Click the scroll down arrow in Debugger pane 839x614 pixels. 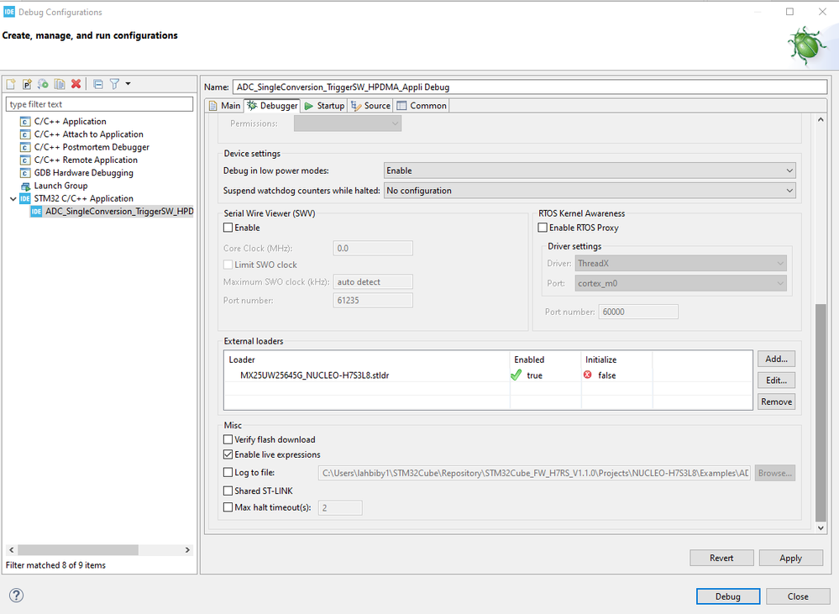pos(821,527)
